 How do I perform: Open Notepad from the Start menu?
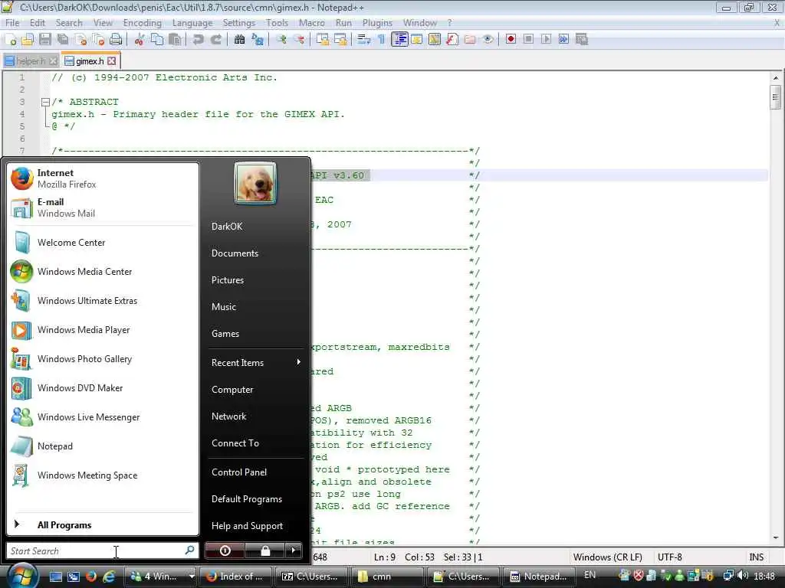click(103, 446)
